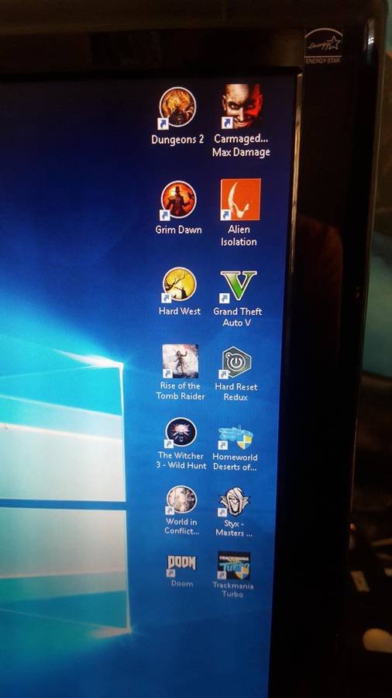The image size is (392, 698).
Task: Select the Doom logo shortcut icon
Action: [x=181, y=565]
